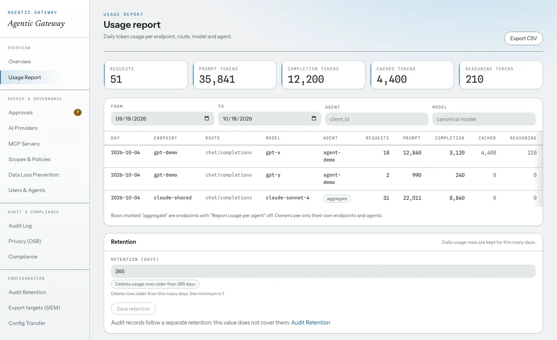Click the Save retention button
The image size is (557, 340).
point(133,309)
